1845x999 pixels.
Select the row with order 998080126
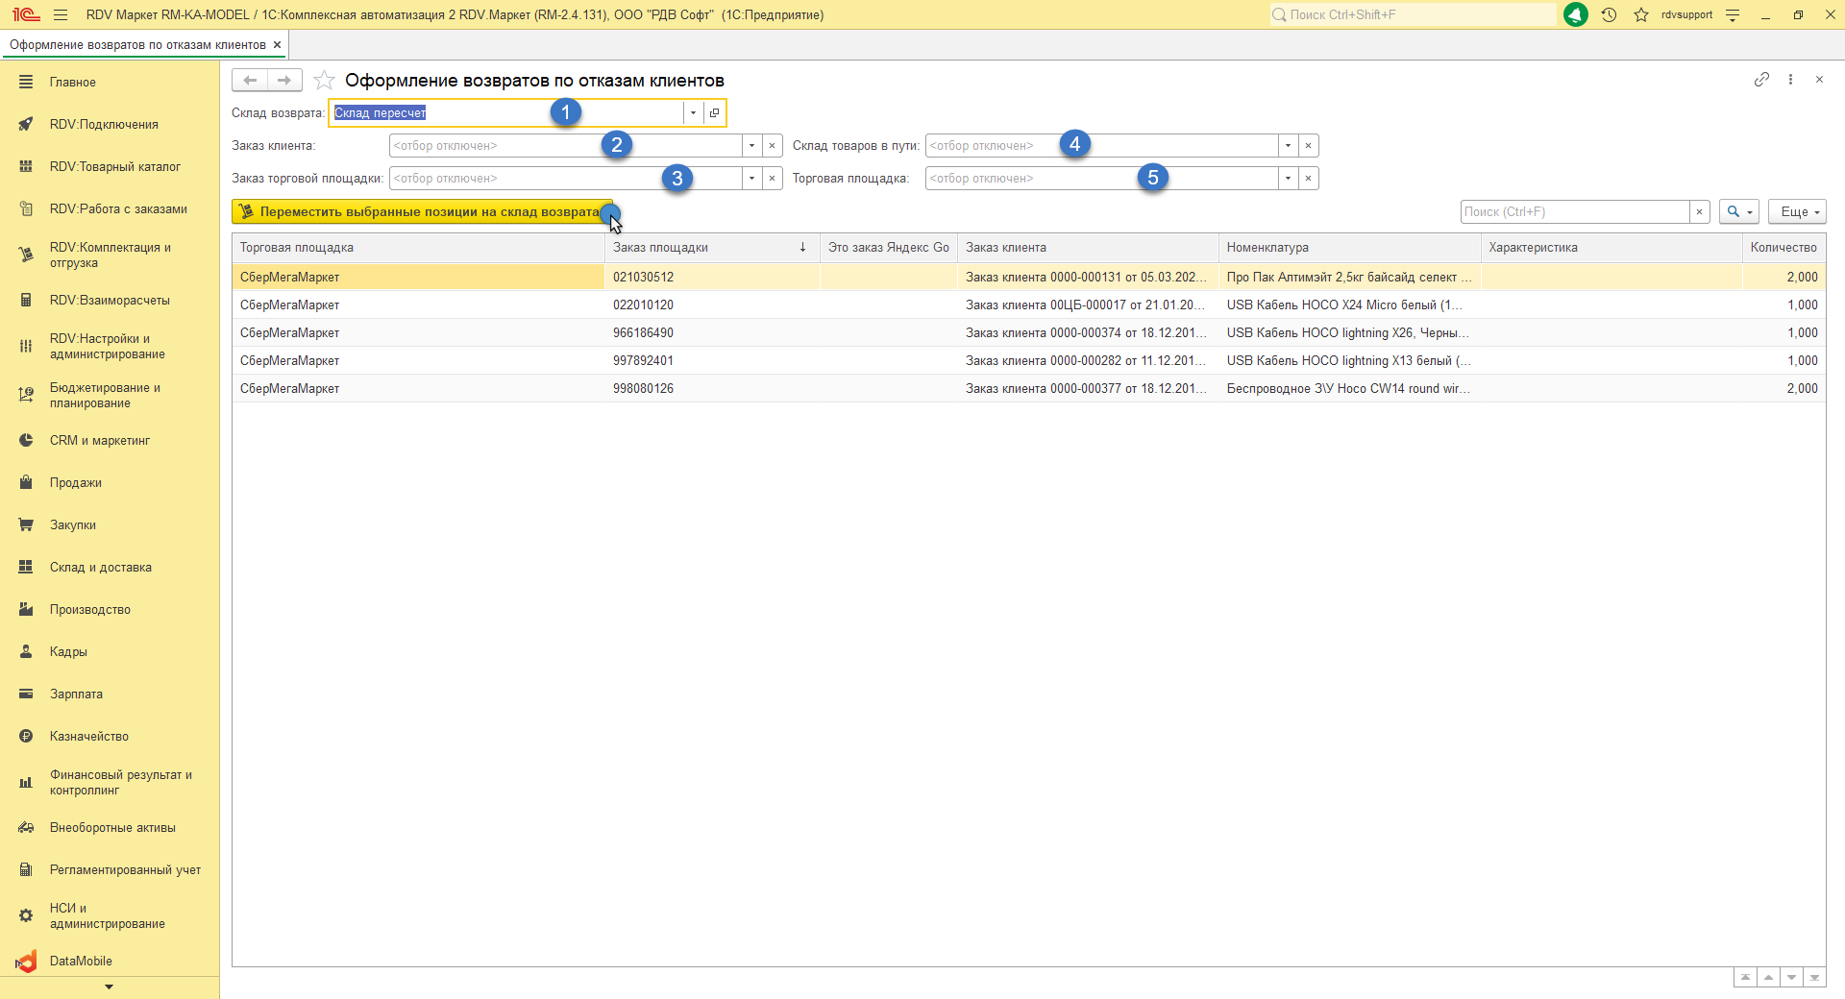(644, 389)
